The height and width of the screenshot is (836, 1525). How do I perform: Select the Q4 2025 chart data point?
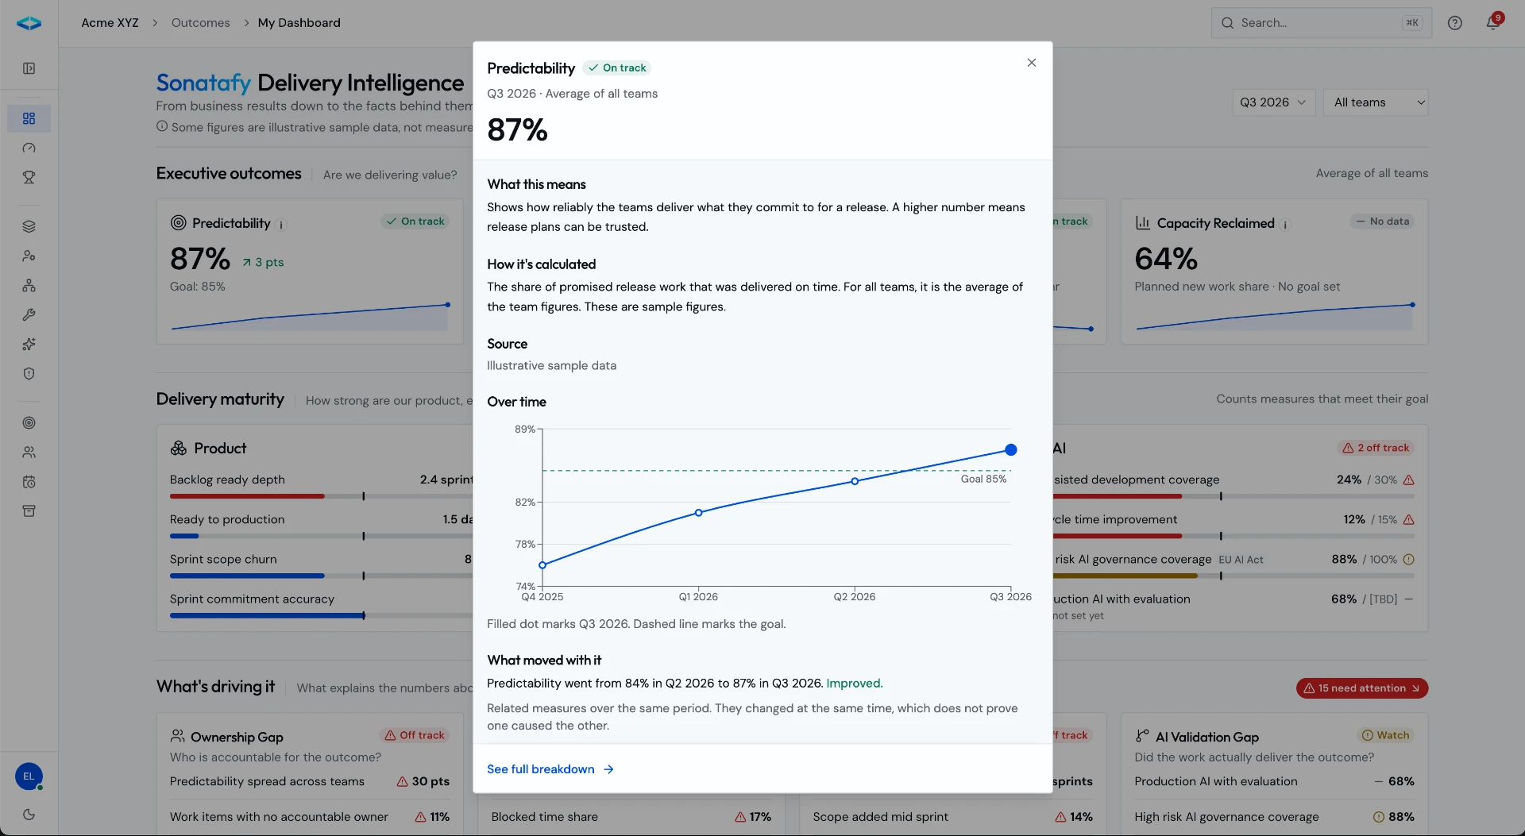542,565
